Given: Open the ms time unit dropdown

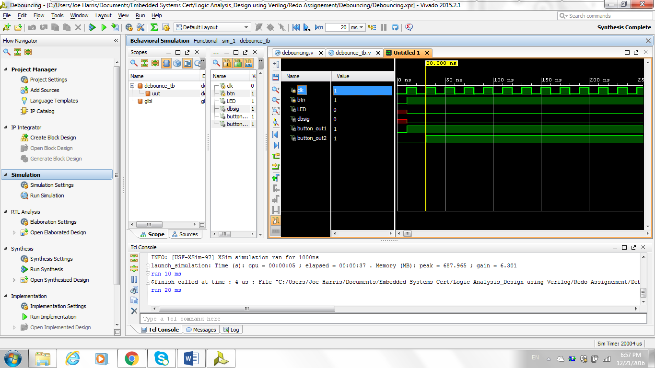Looking at the screenshot, I should (357, 27).
